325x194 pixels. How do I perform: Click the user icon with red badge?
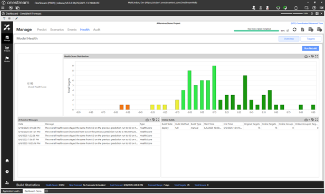click(267, 8)
